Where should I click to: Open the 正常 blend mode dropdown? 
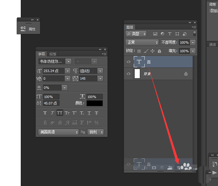click(x=142, y=42)
